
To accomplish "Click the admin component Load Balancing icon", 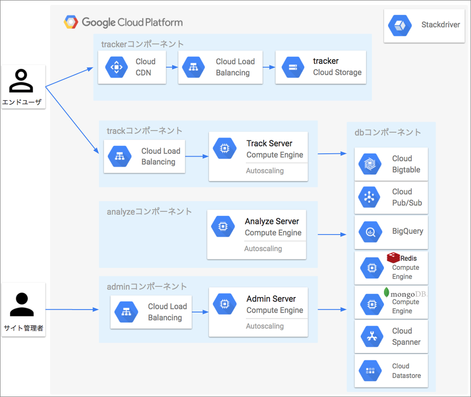I will pos(126,312).
